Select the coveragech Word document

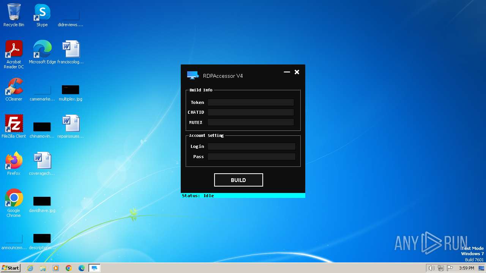(x=42, y=164)
